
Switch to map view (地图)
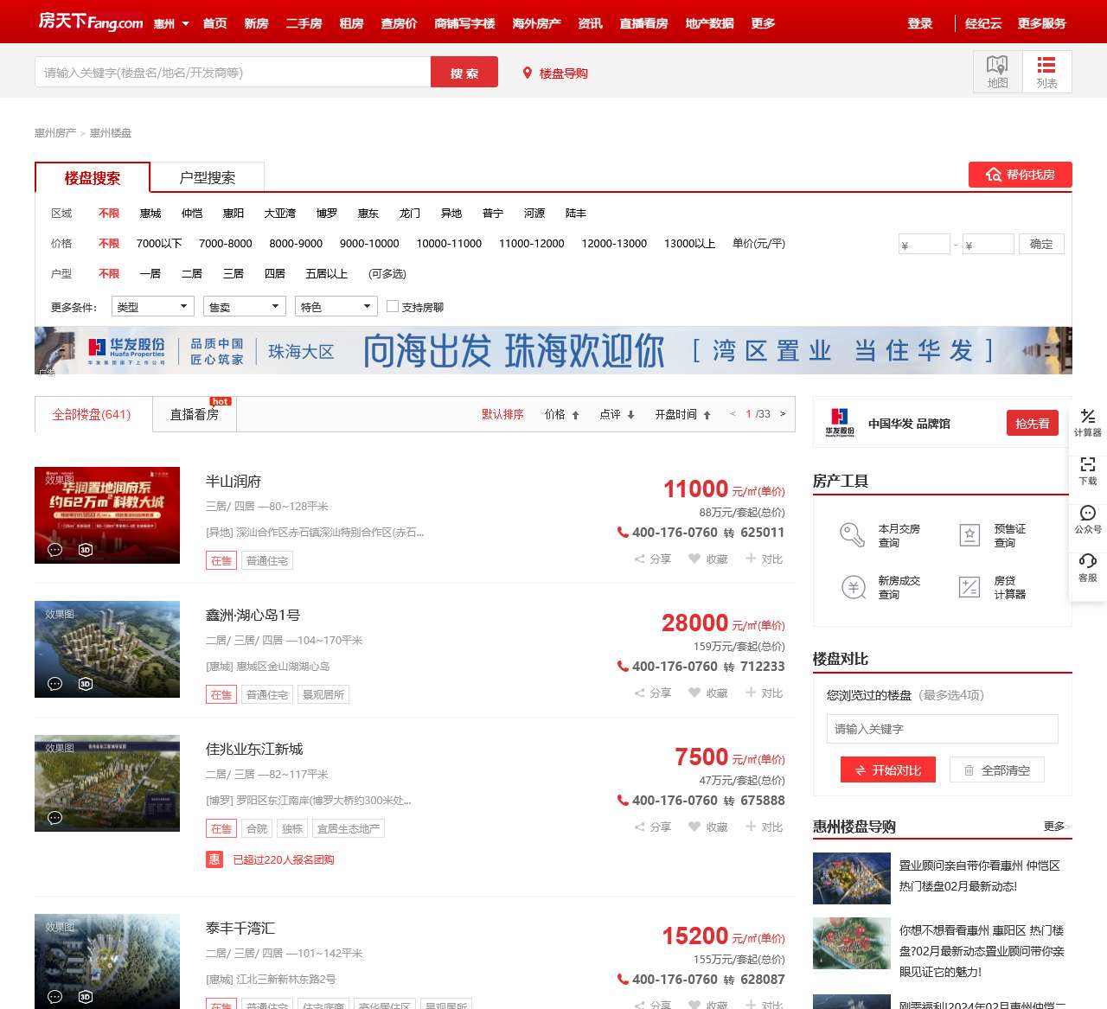[x=996, y=71]
